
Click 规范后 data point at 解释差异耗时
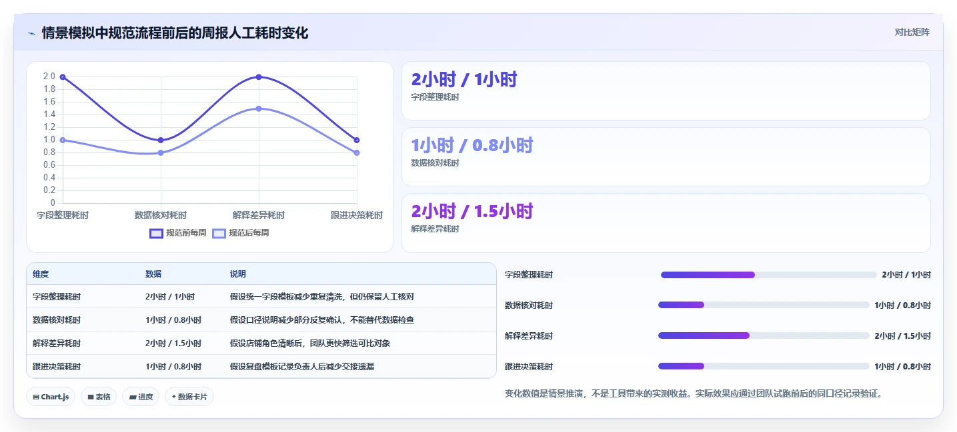coord(259,108)
